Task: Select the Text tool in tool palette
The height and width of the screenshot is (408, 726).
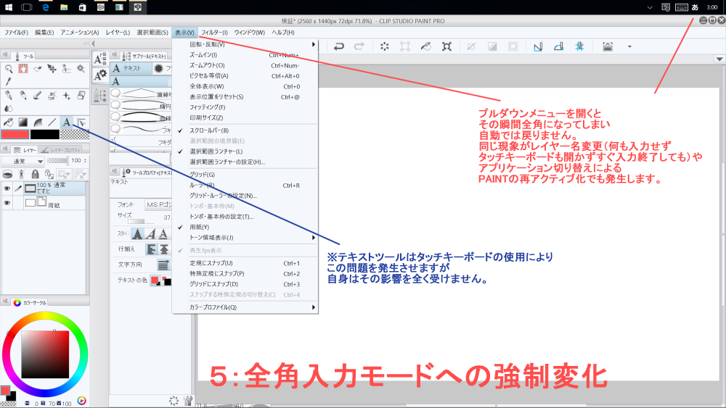Action: tap(66, 122)
